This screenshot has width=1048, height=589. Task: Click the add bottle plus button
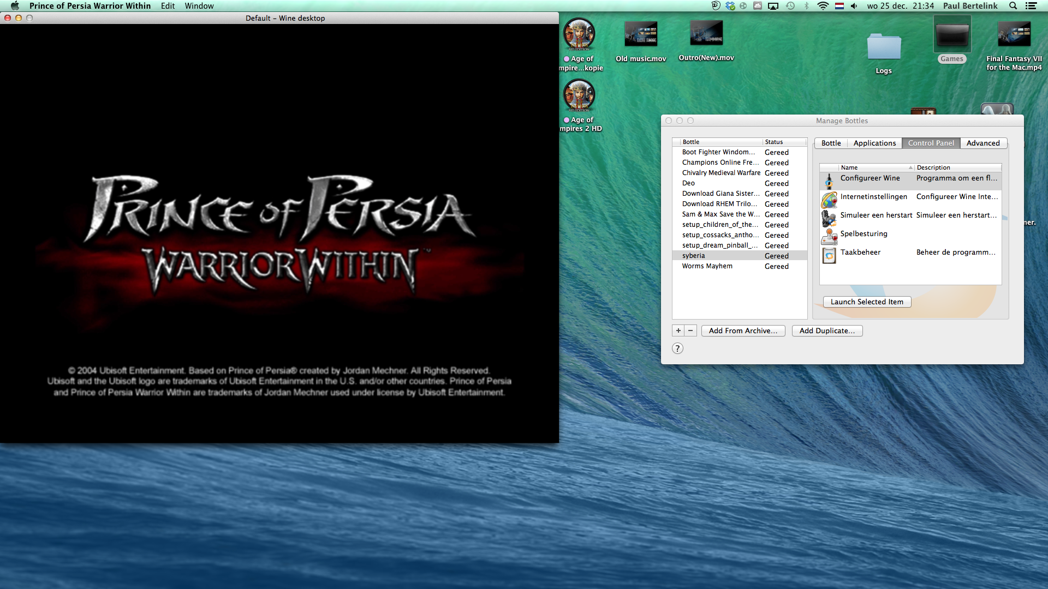click(x=677, y=330)
